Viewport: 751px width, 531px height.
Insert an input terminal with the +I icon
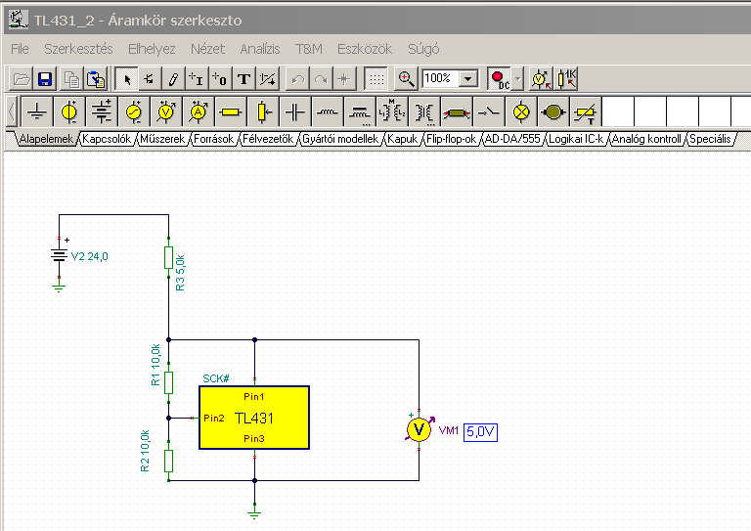197,79
